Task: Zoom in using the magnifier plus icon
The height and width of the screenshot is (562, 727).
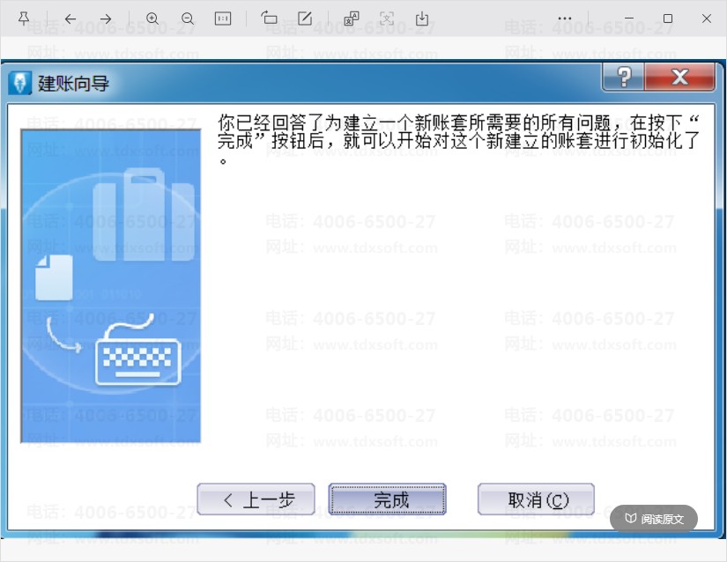Action: (152, 18)
